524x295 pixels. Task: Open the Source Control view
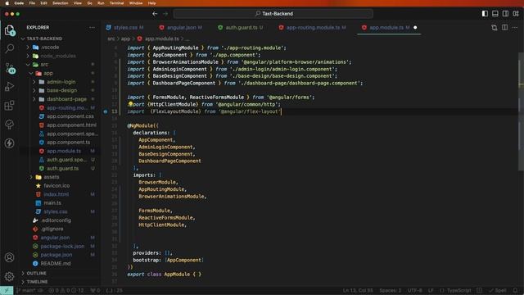(x=9, y=67)
